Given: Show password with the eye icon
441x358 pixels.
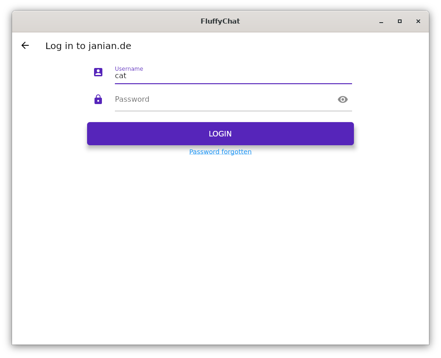Looking at the screenshot, I should coord(343,99).
